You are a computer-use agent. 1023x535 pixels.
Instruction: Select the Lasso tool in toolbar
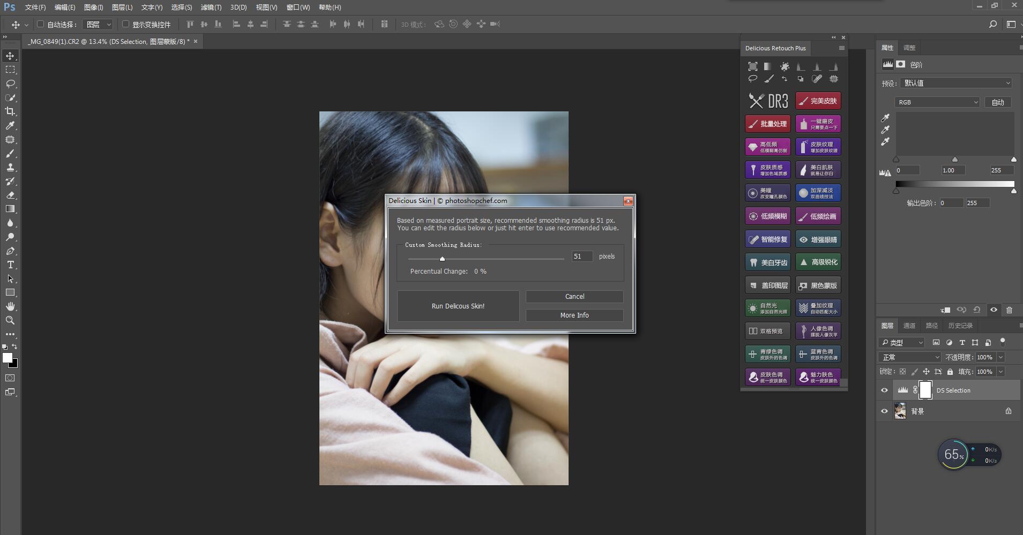click(10, 84)
